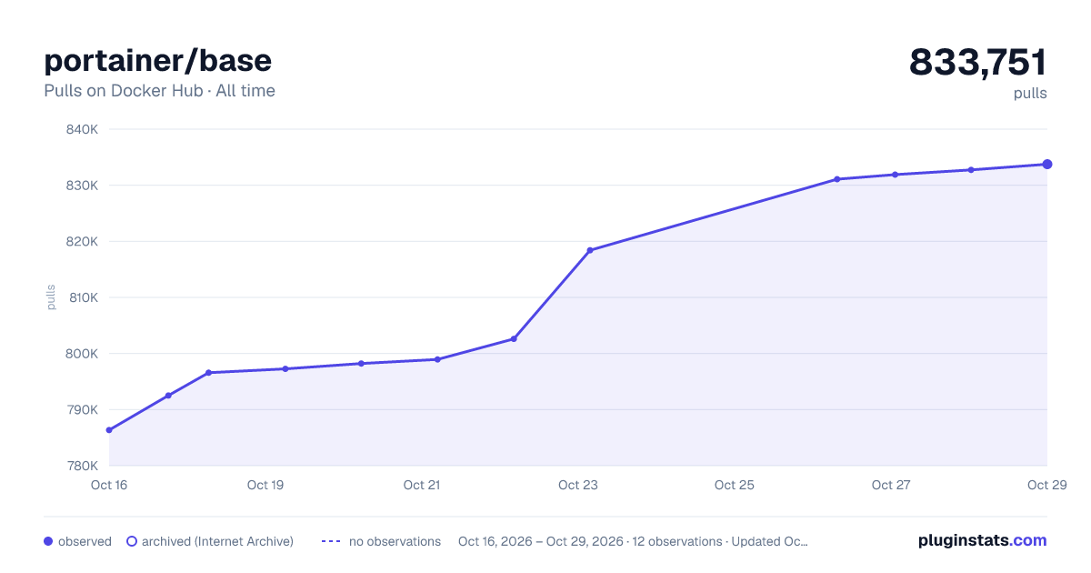Click the 830K y-axis label

(x=82, y=186)
